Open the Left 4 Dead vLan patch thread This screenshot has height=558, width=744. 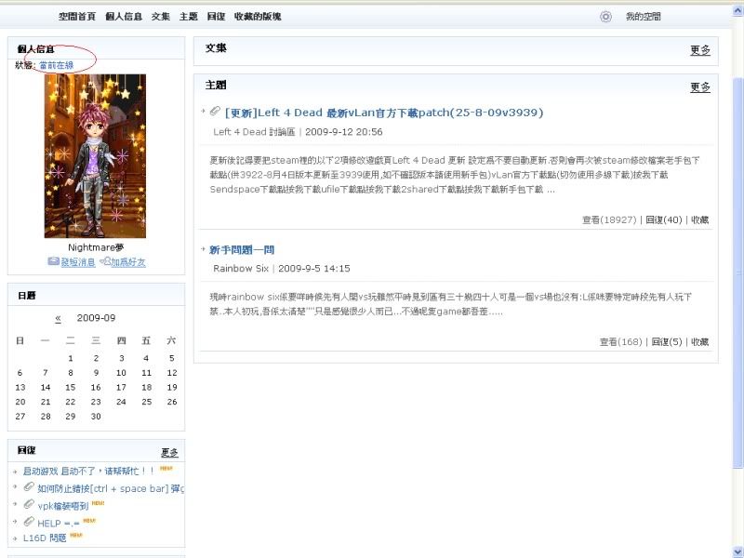tap(384, 113)
